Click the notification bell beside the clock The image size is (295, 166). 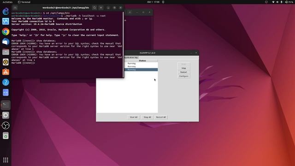[163, 2]
